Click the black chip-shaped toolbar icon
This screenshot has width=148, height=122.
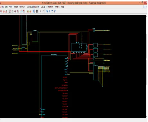(x=37, y=11)
